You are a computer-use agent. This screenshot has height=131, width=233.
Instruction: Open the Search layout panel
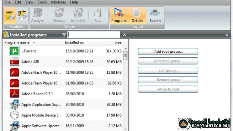pyautogui.click(x=155, y=15)
